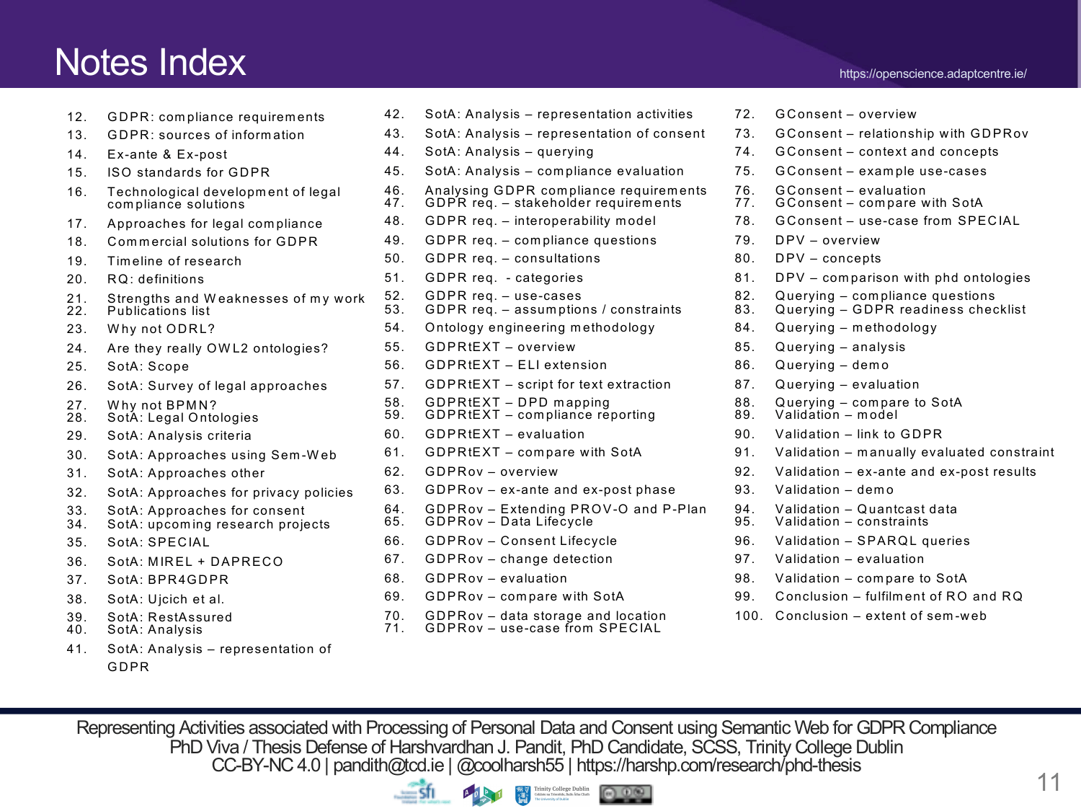Click the pandith@tcd.ie email address

(388, 765)
